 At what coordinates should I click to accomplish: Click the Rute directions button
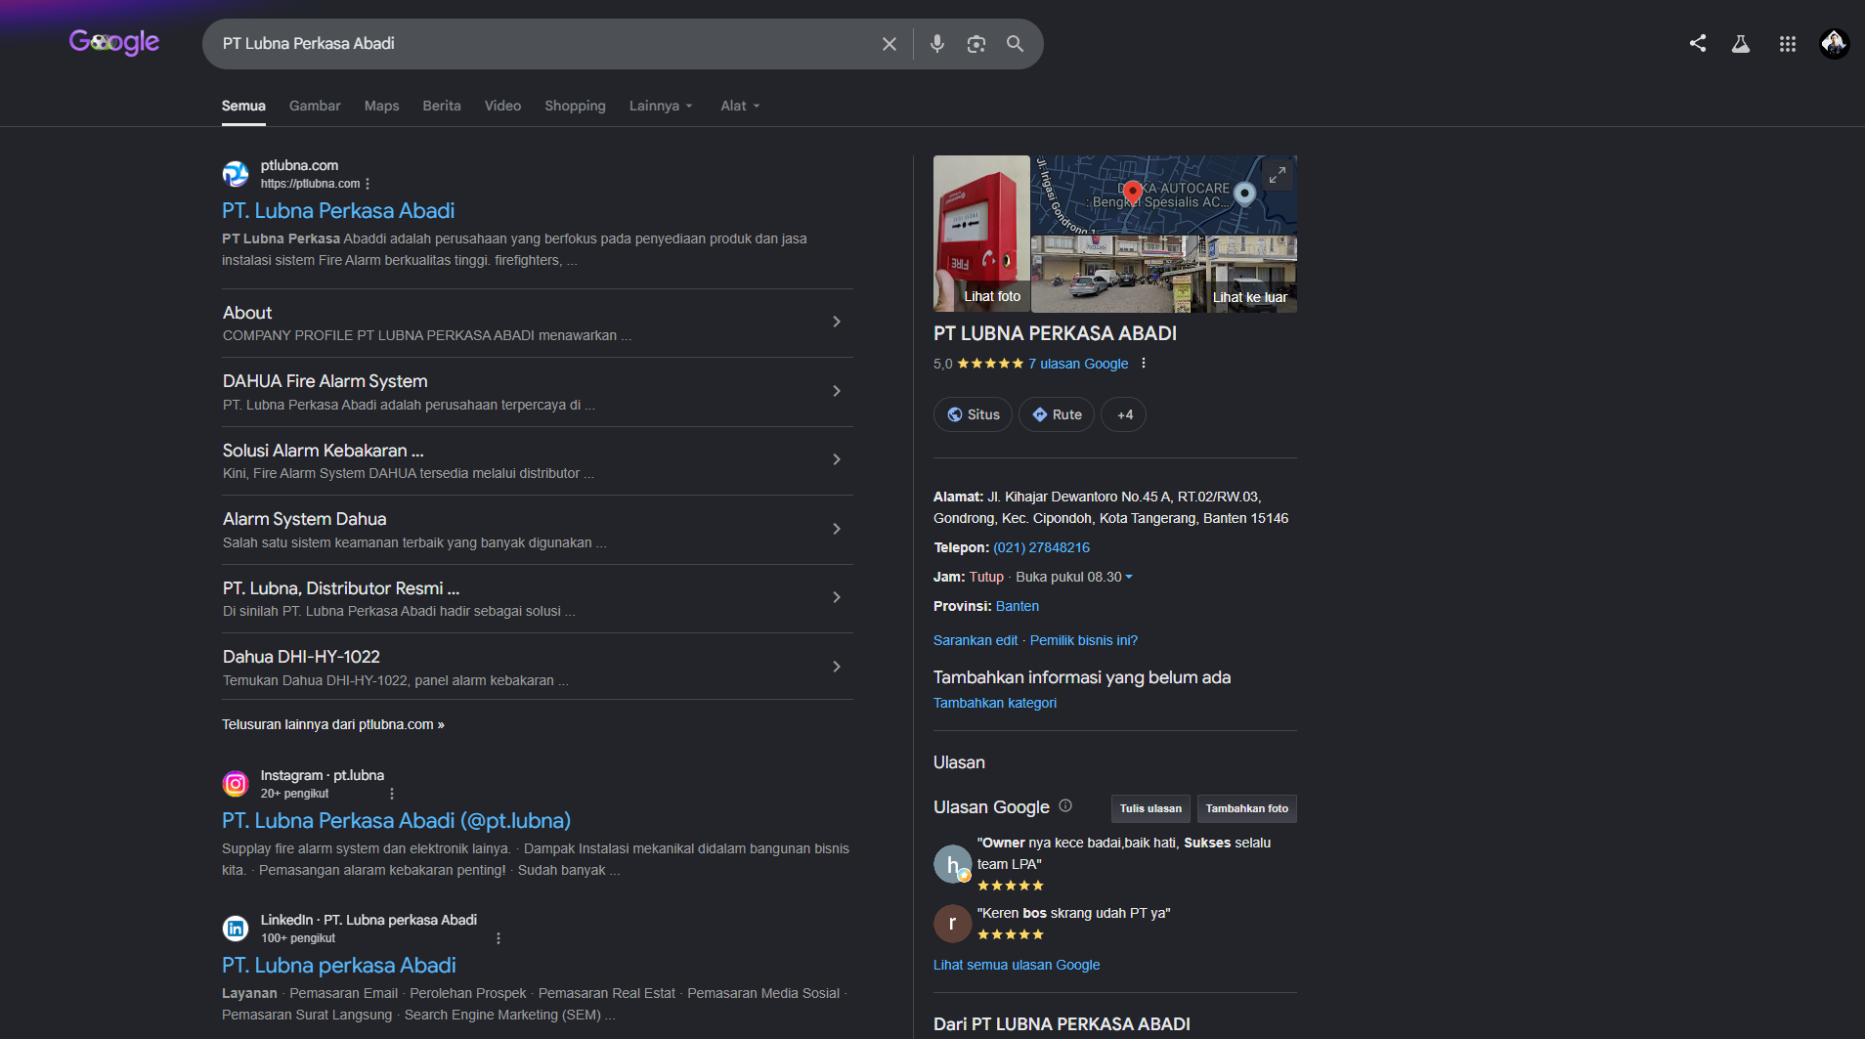coord(1057,414)
